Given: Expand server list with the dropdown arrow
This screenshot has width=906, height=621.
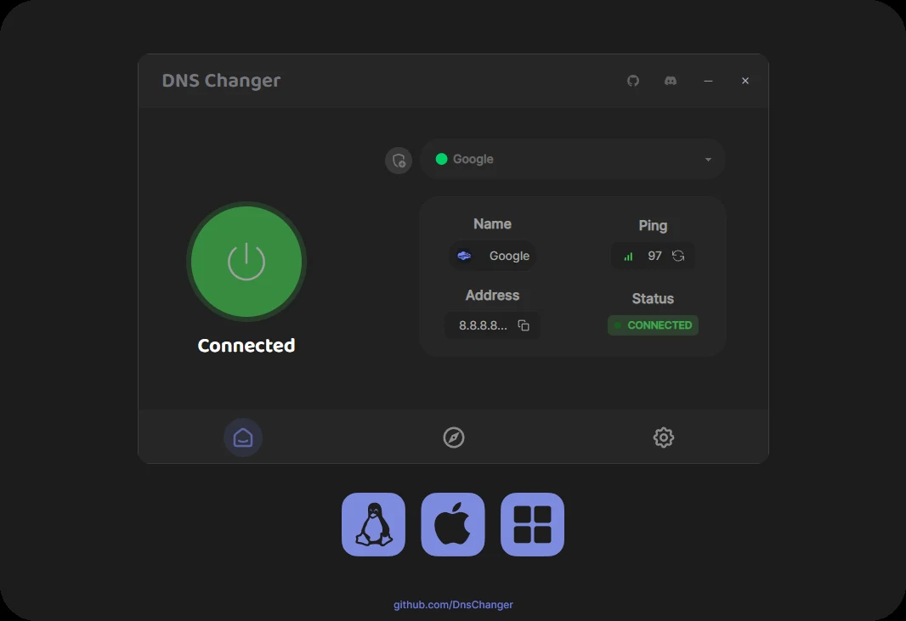Looking at the screenshot, I should tap(708, 160).
